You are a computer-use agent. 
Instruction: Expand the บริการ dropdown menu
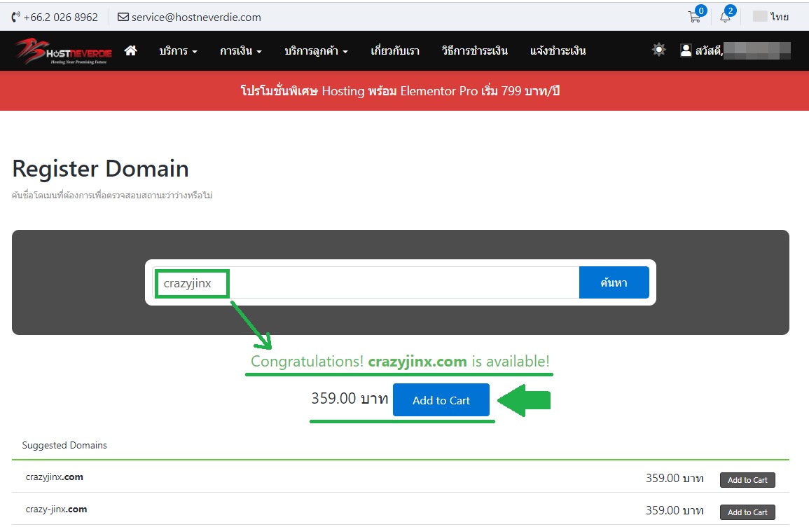(178, 50)
